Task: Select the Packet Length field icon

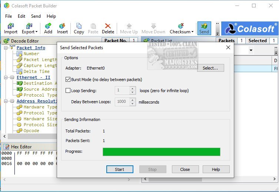Action: point(19,60)
